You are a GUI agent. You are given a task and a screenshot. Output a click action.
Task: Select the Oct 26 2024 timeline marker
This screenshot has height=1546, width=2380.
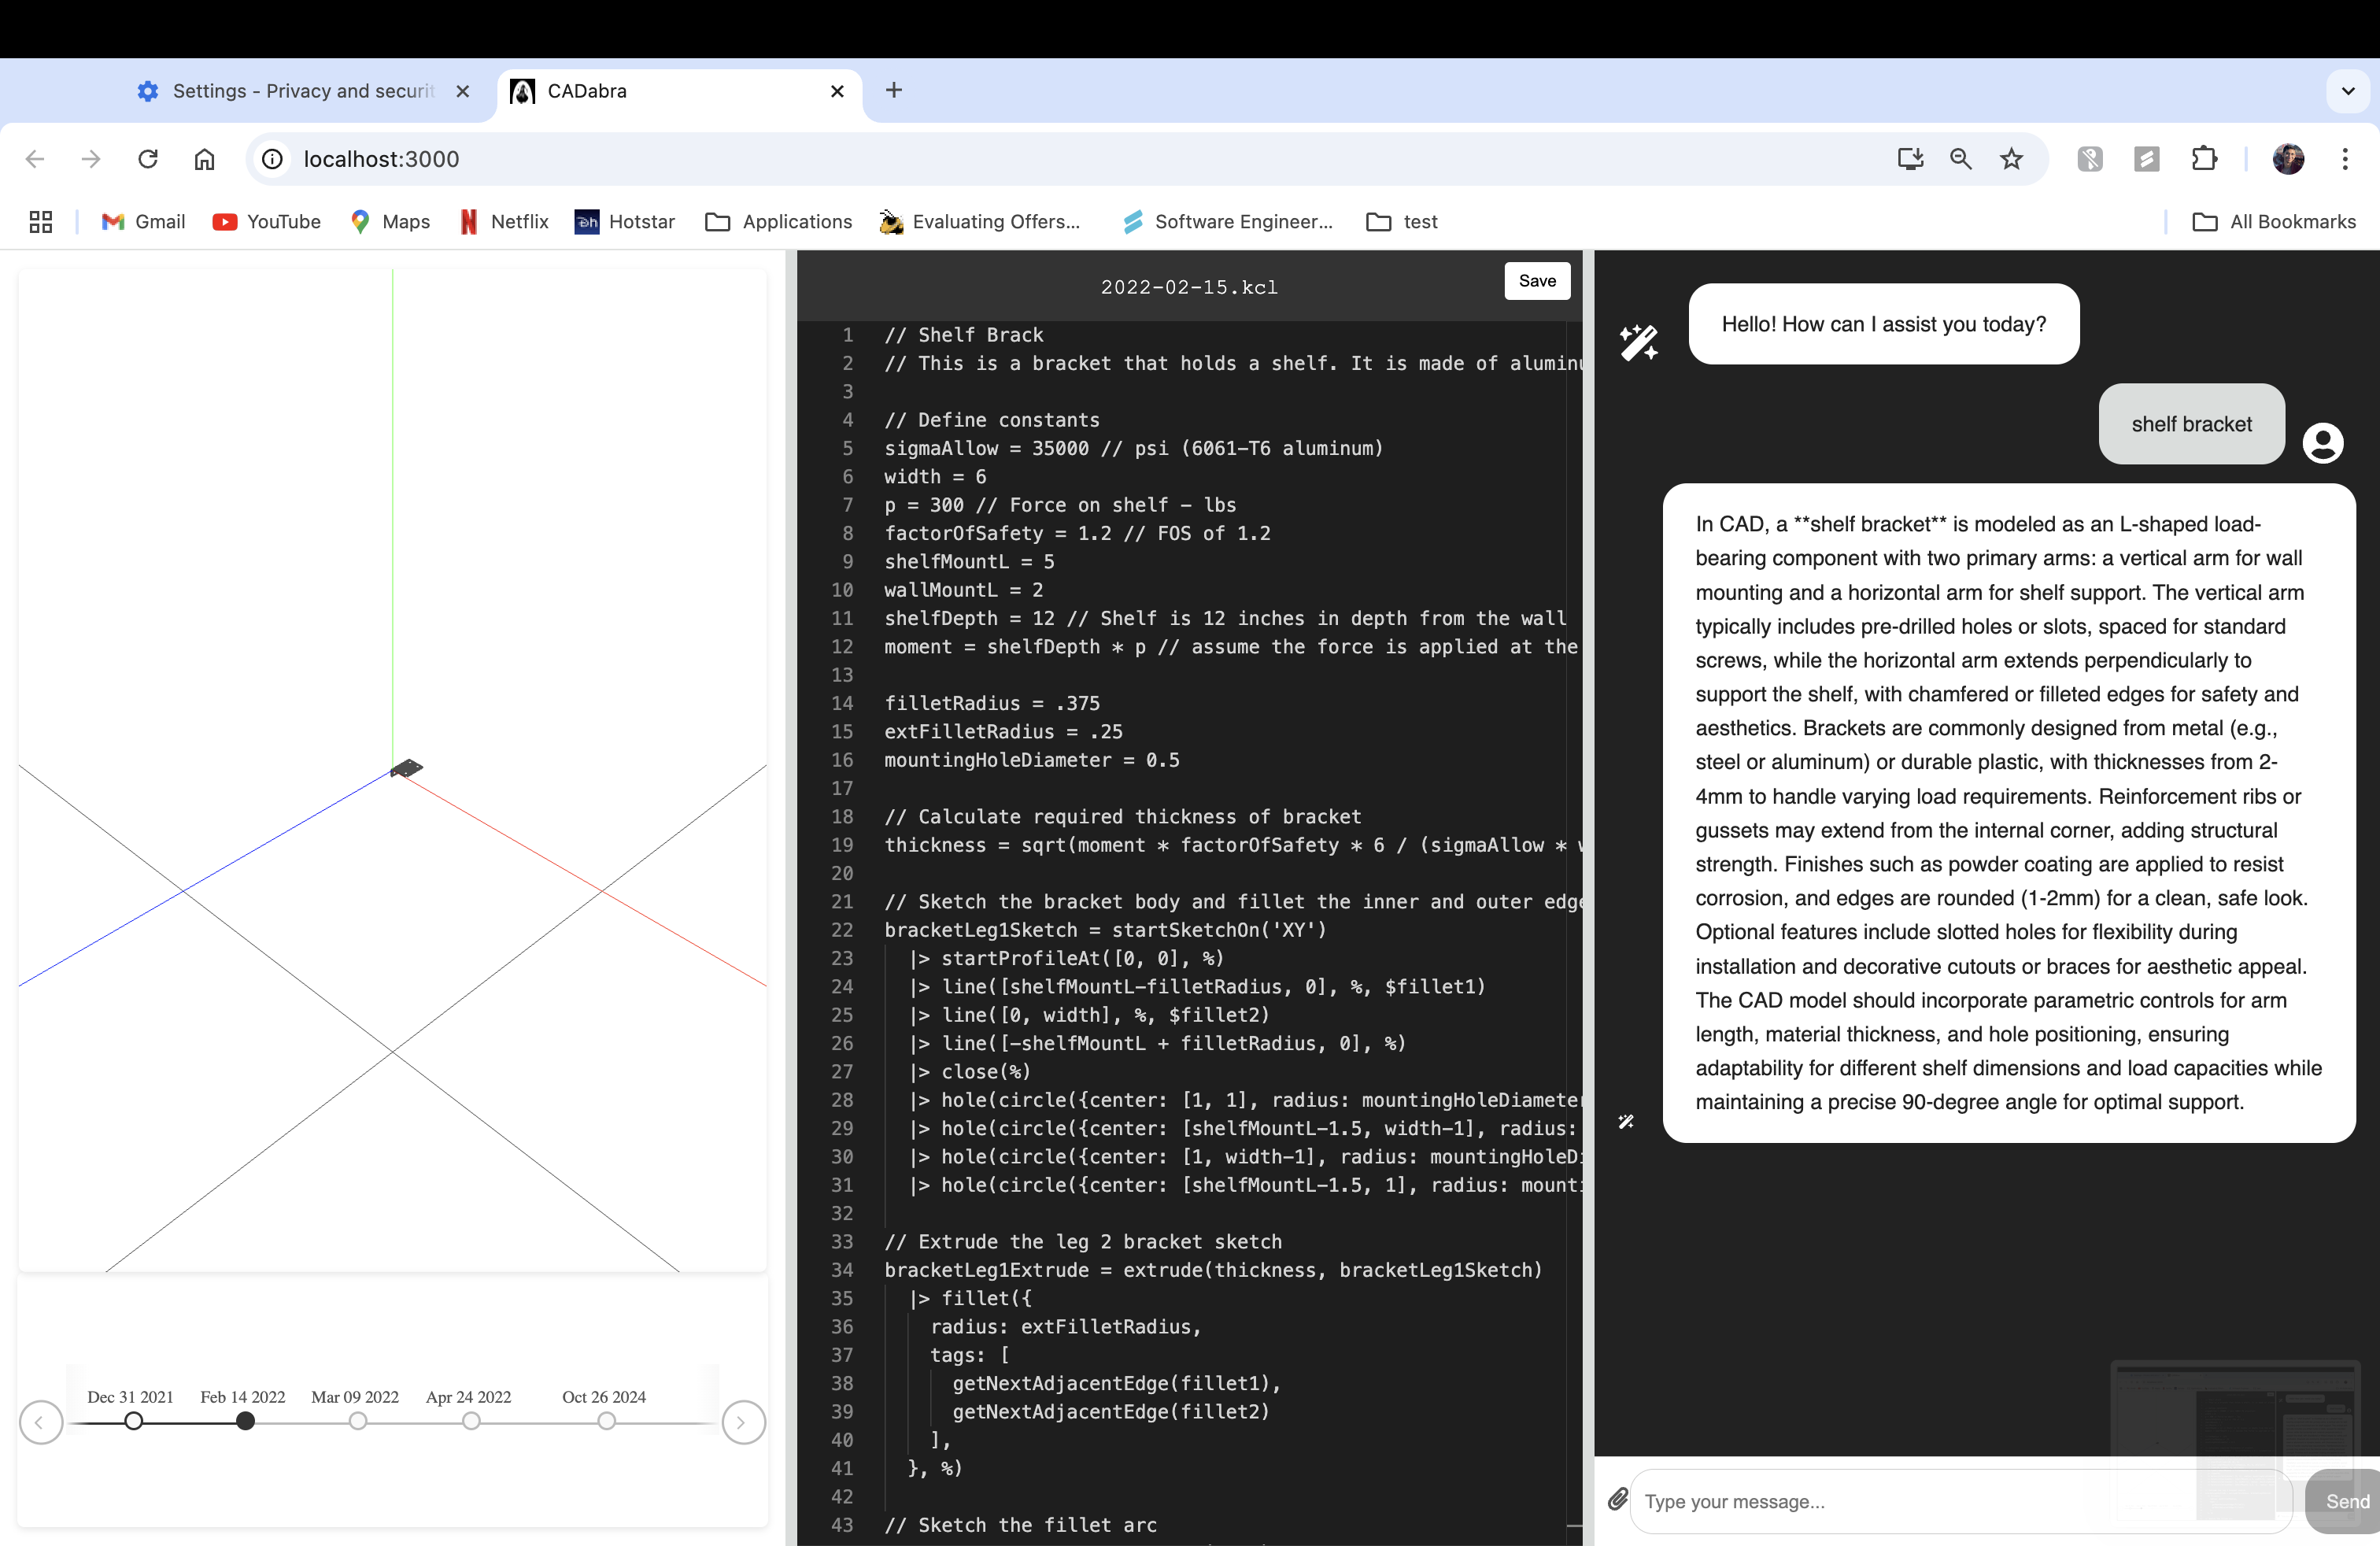pyautogui.click(x=606, y=1421)
